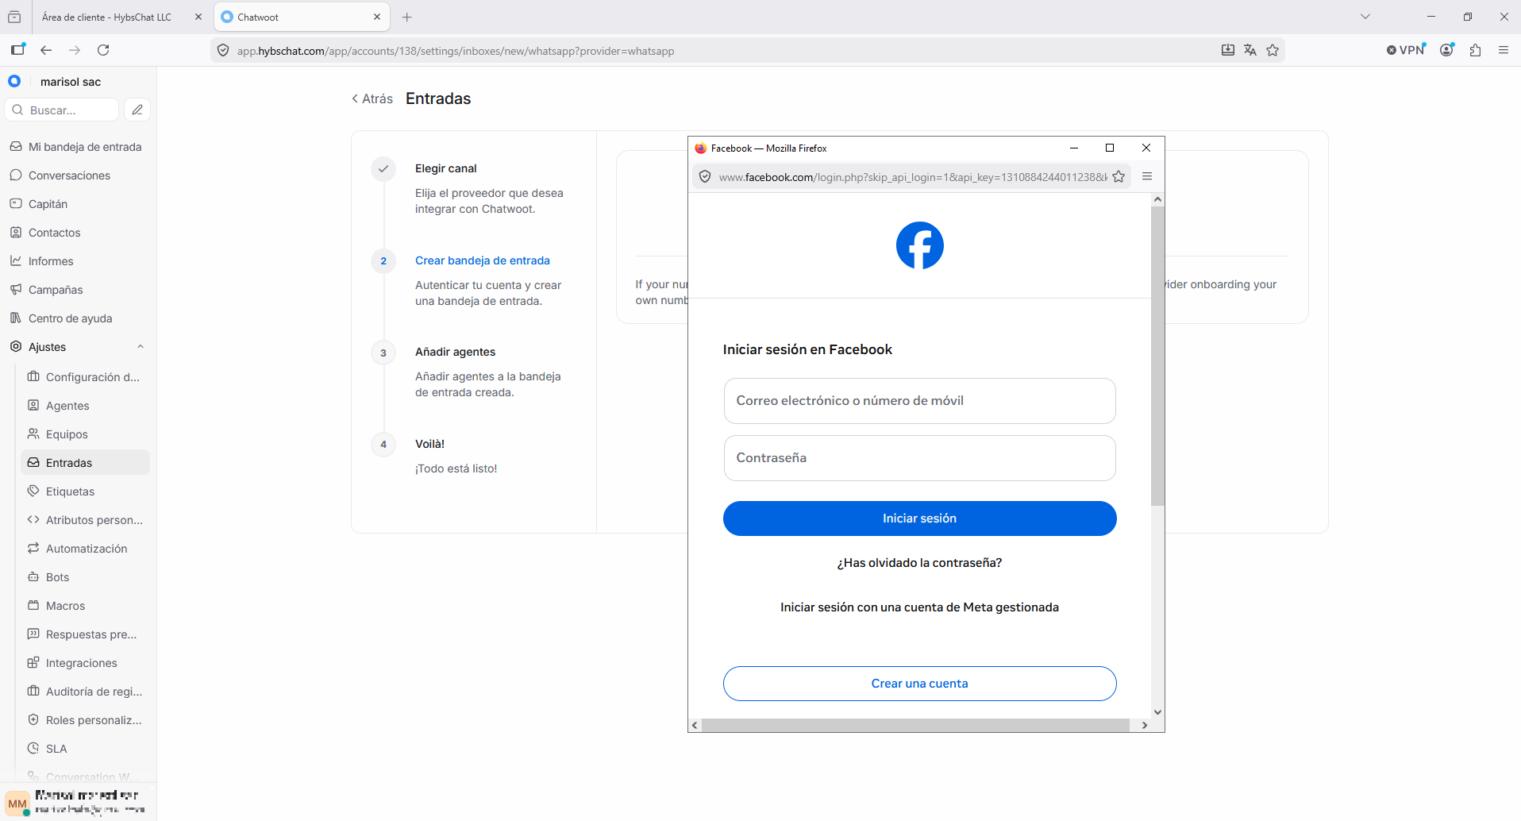Click Añadir agentes step heading
The width and height of the screenshot is (1521, 821).
[x=455, y=352]
